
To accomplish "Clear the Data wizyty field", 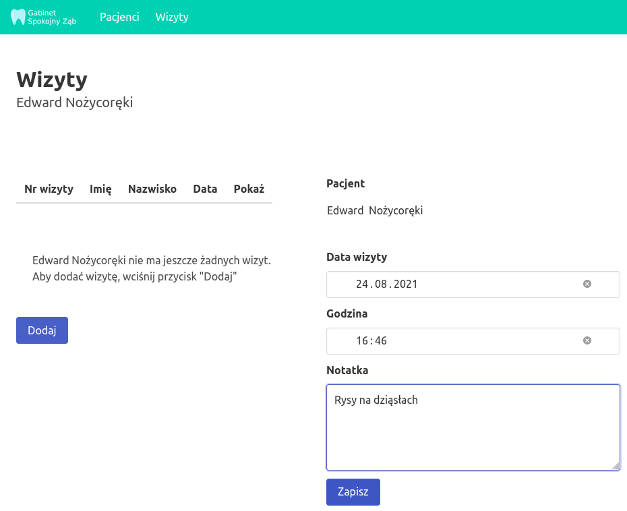I will pyautogui.click(x=587, y=284).
